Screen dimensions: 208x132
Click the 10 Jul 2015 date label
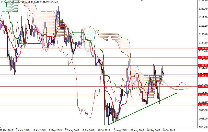click(104, 130)
